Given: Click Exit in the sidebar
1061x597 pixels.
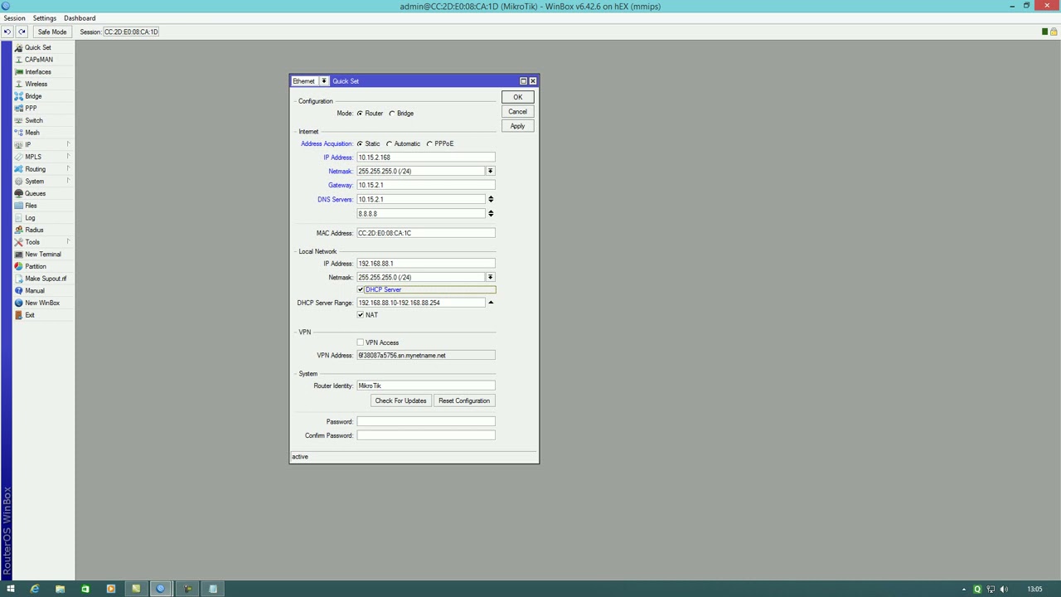Looking at the screenshot, I should tap(30, 315).
